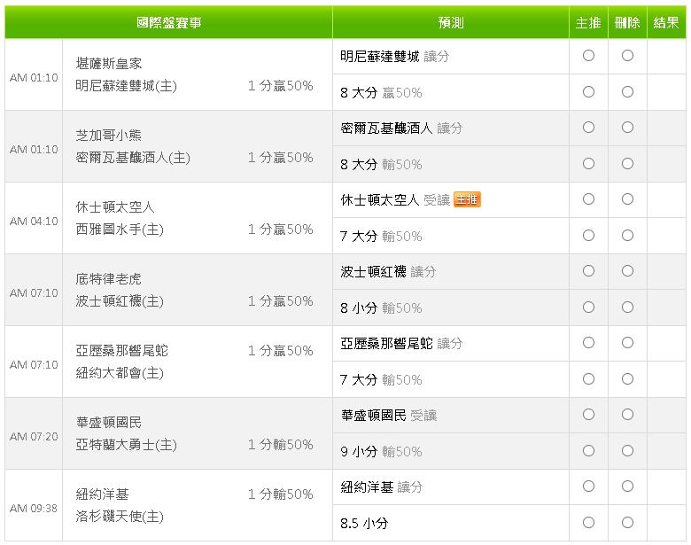Select 主推 radio for 明尼蘇達雙城 讓分

coord(588,56)
